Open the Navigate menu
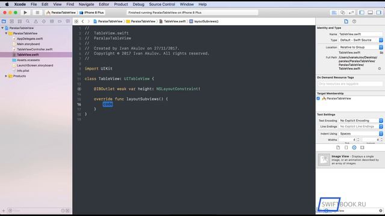Image resolution: width=385 pixels, height=216 pixels. tap(87, 4)
